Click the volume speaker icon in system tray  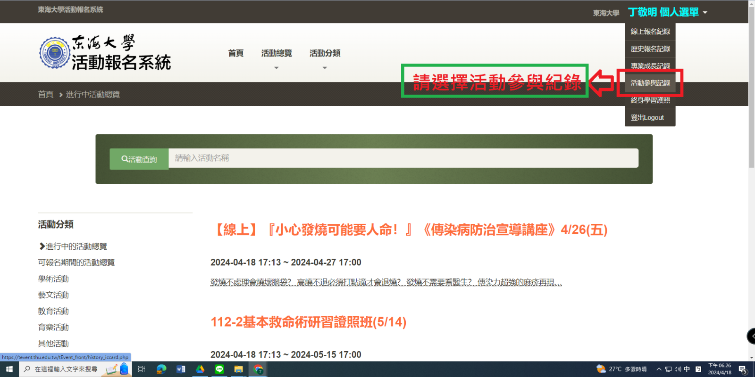pos(678,369)
